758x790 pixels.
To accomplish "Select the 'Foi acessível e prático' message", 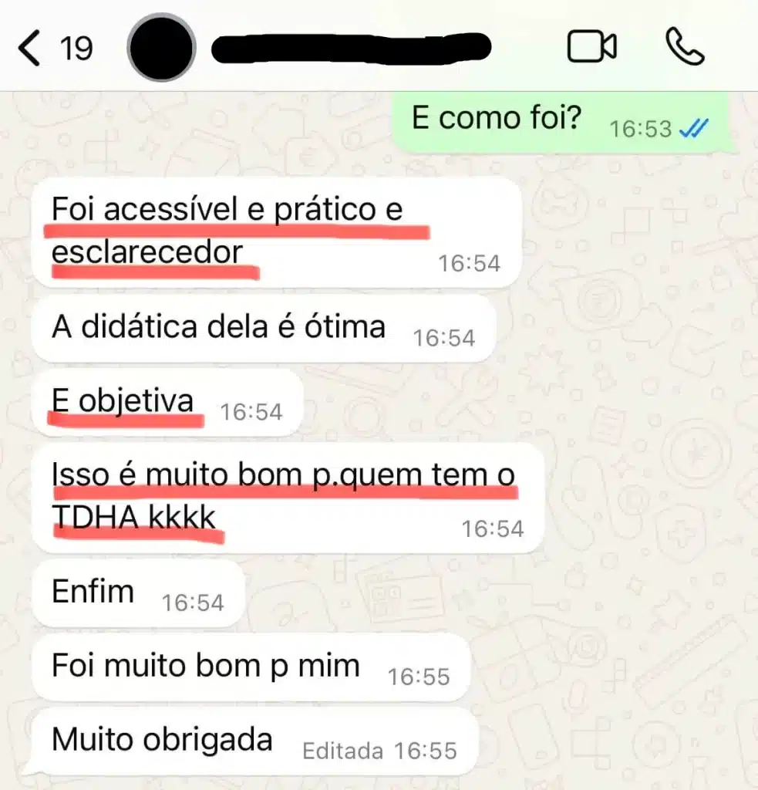I will point(276,233).
